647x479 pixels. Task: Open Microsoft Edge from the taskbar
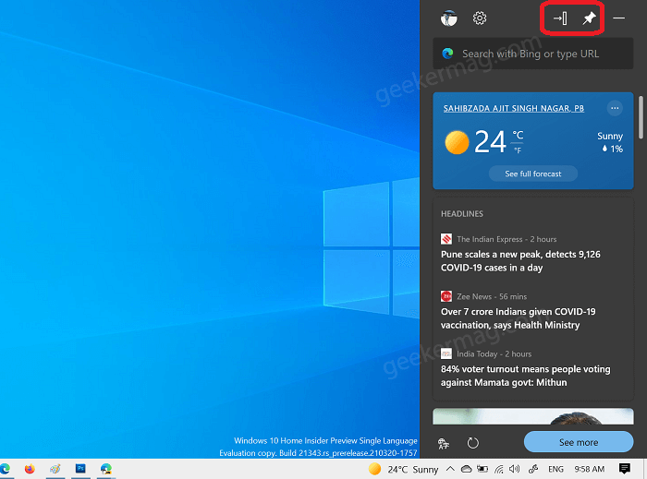coord(5,469)
